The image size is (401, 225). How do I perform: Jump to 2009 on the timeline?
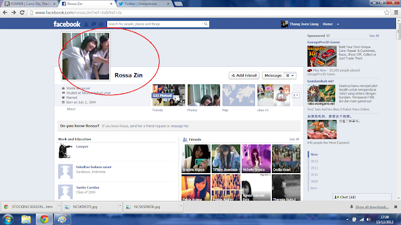[314, 181]
